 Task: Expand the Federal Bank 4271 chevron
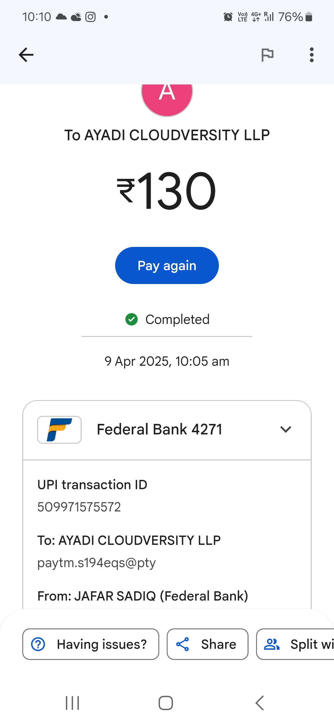point(285,429)
